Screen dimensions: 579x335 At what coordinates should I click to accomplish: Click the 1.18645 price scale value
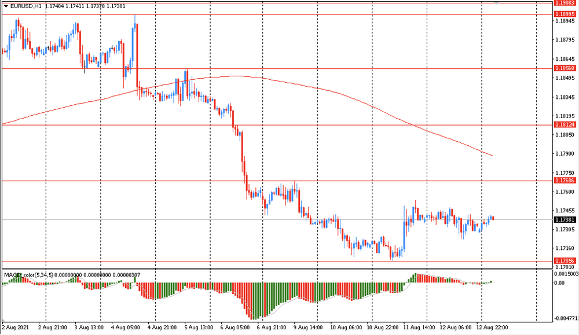tap(565, 59)
